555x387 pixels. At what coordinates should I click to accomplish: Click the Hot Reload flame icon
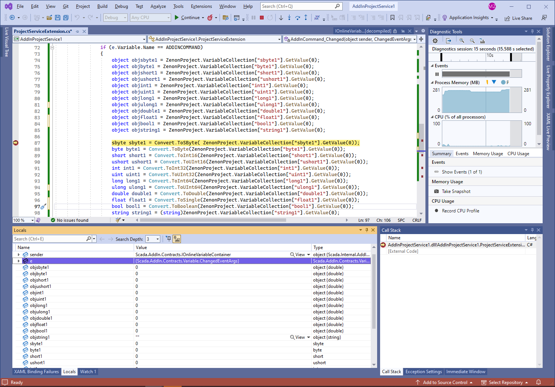click(x=210, y=18)
